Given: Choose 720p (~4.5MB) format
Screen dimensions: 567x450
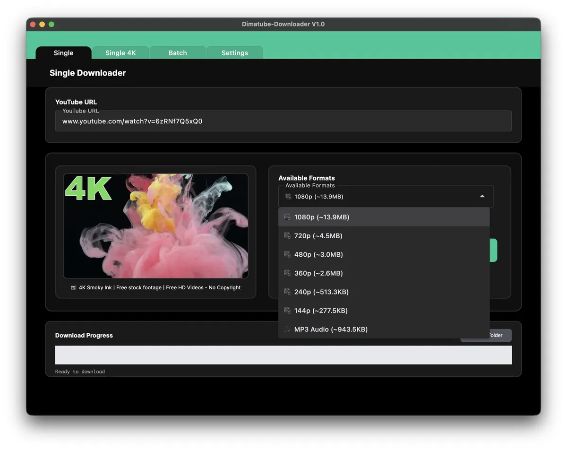Looking at the screenshot, I should (x=384, y=235).
